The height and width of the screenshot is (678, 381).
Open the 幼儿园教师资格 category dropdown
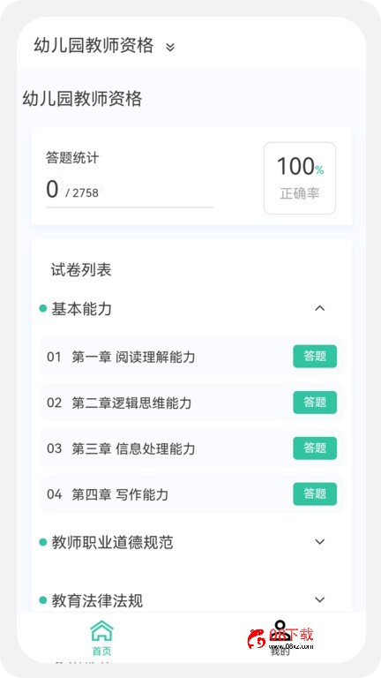[104, 46]
